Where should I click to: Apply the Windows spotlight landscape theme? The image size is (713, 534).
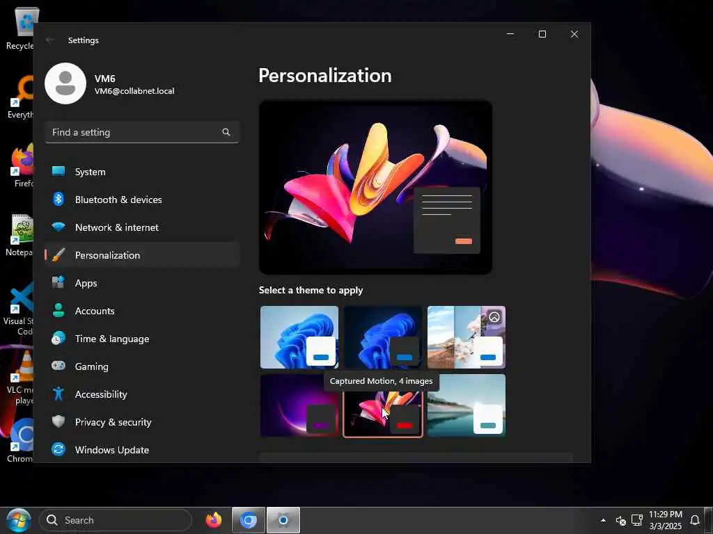click(x=467, y=337)
